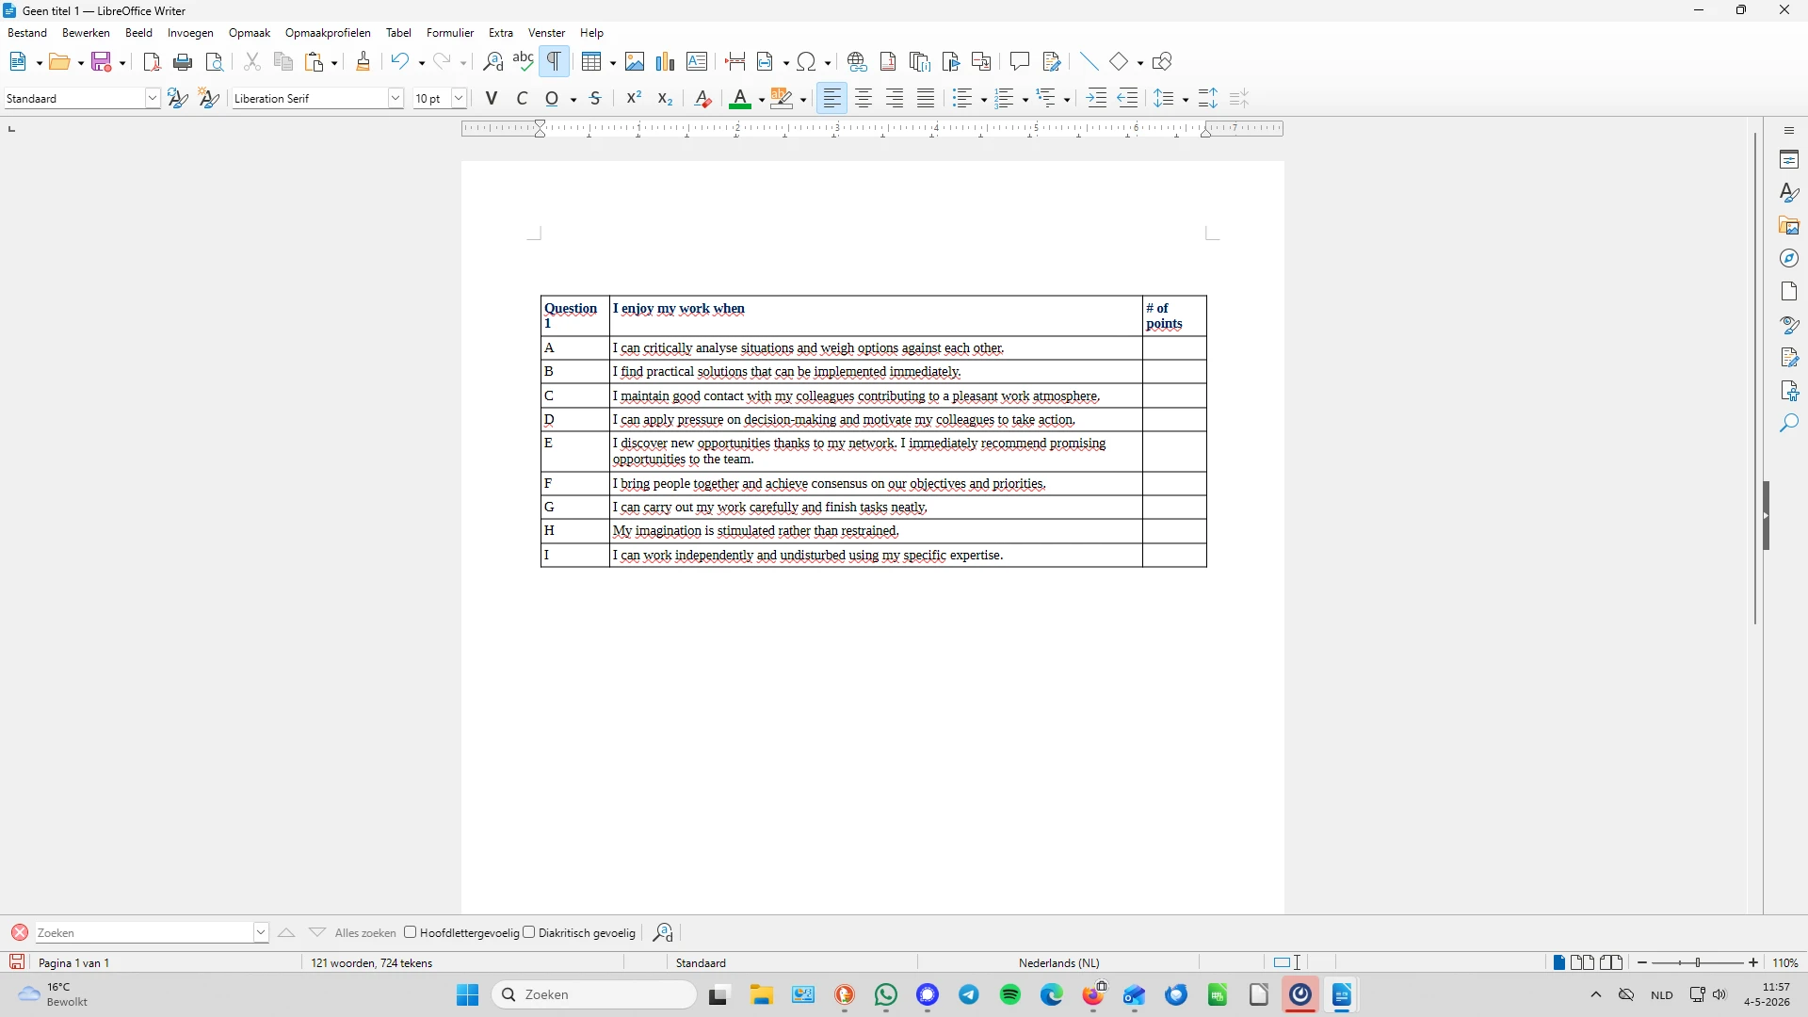Open the sidebar Properties panel
Image resolution: width=1808 pixels, height=1017 pixels.
[x=1789, y=160]
